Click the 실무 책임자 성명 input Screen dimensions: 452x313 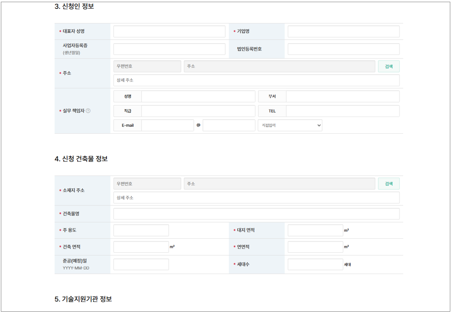point(198,97)
